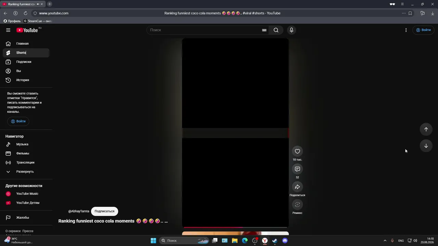The width and height of the screenshot is (438, 246).
Task: Switch to the Ranking funniest coco cola tab
Action: 21,4
